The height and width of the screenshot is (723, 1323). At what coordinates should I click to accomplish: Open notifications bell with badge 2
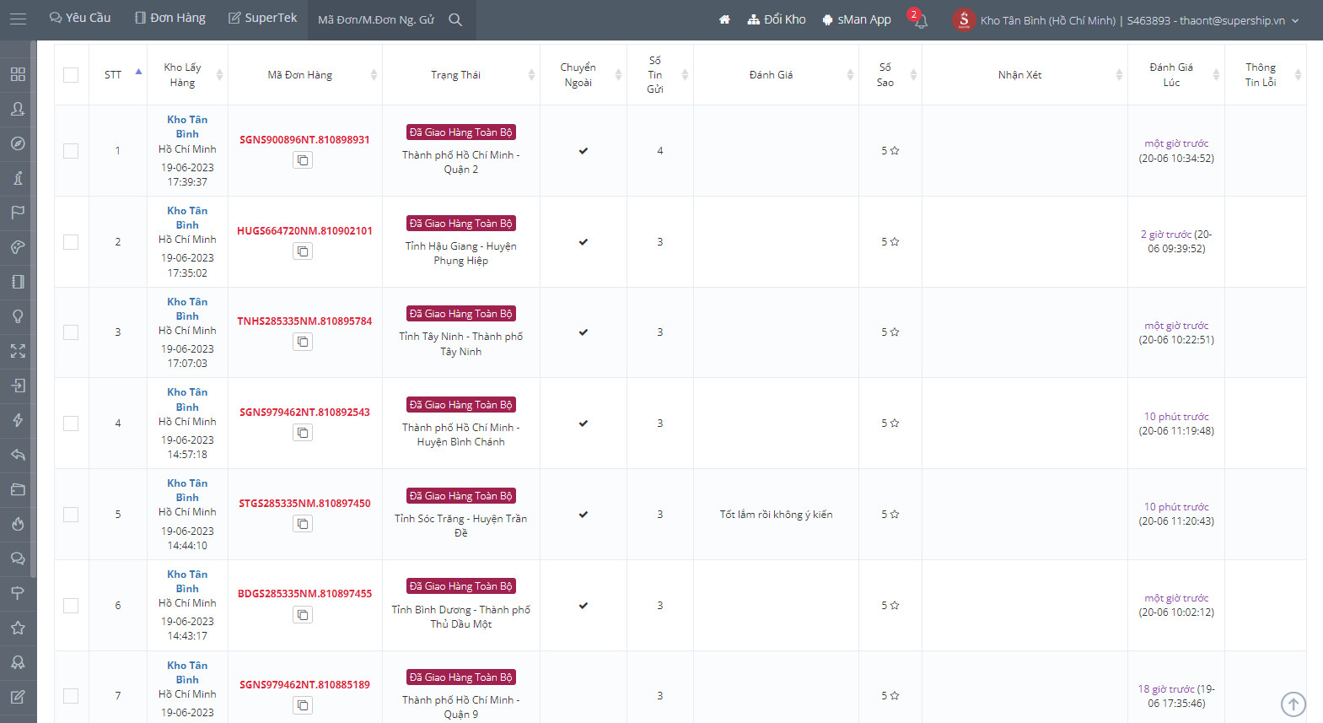click(918, 19)
